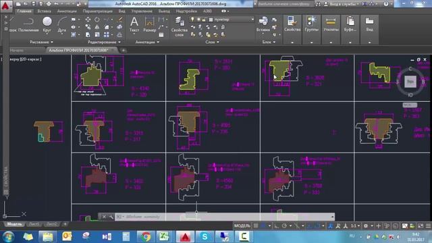Click the ViewCube top face (Верх)

pyautogui.click(x=410, y=82)
